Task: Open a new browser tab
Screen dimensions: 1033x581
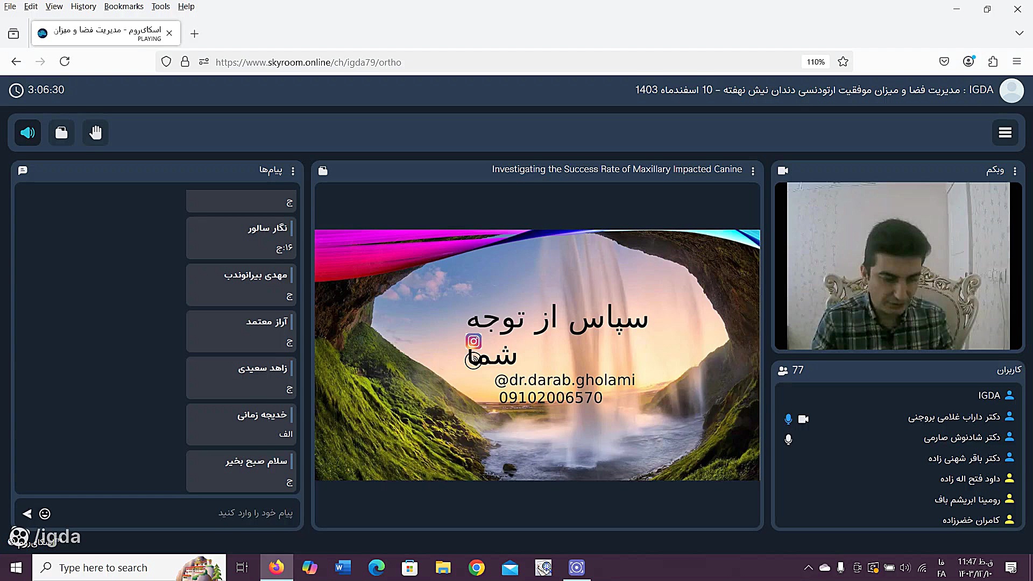Action: coord(195,34)
